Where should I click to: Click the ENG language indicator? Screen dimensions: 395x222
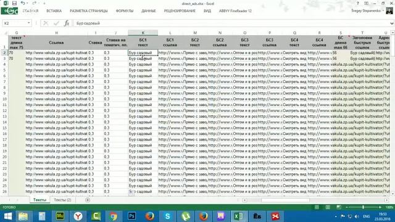(x=366, y=216)
